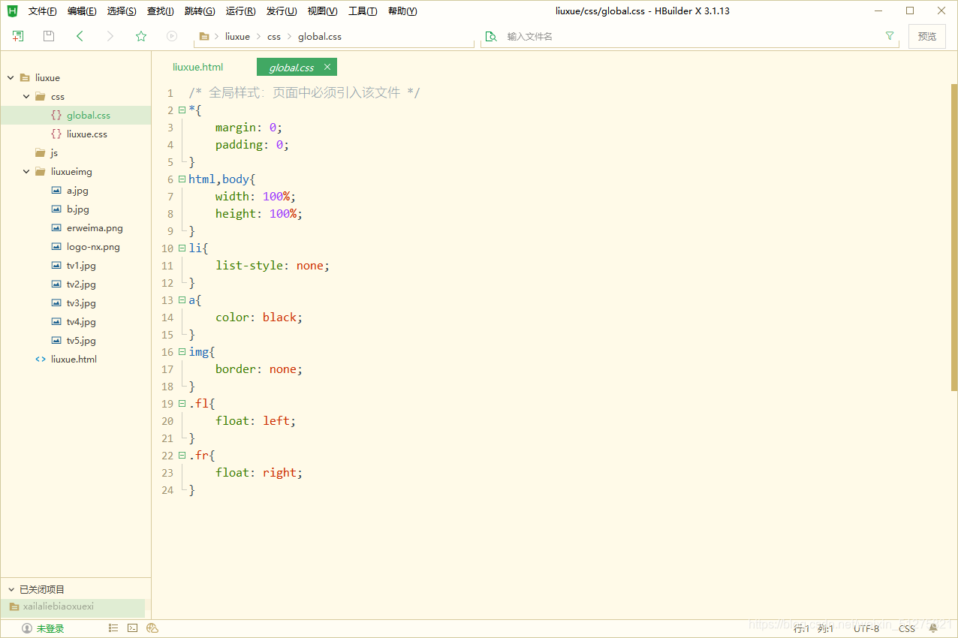Click the save file toolbar icon
Viewport: 958px width, 638px height.
[49, 36]
